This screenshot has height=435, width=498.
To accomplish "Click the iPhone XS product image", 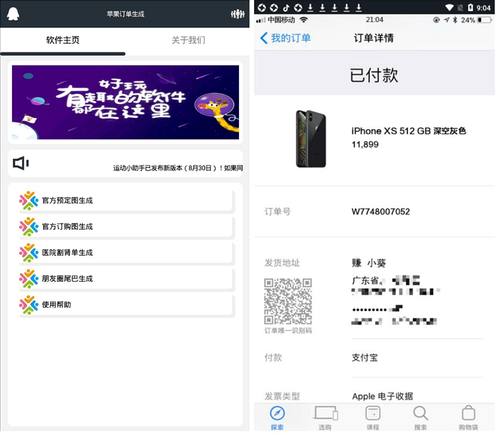I will point(311,138).
